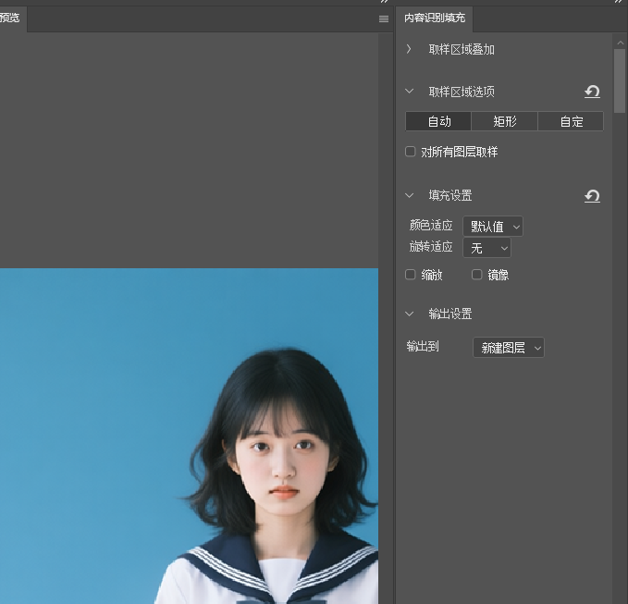Select the 内容识别填充 tab

pyautogui.click(x=435, y=18)
